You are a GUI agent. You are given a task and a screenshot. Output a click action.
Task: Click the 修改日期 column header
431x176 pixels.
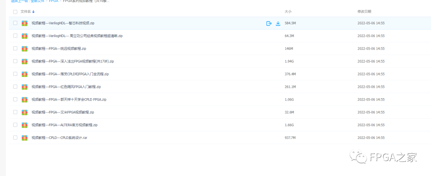(x=364, y=12)
